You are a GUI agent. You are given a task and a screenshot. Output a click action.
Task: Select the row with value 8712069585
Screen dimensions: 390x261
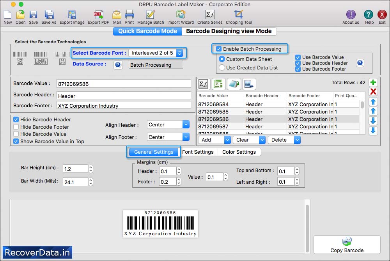click(x=278, y=112)
